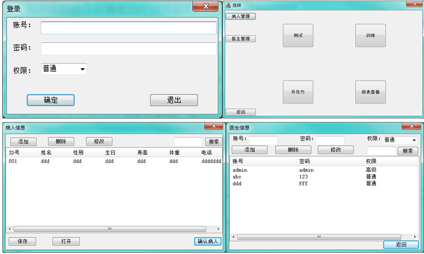Close the 选择 window
The height and width of the screenshot is (254, 424).
point(415,4)
